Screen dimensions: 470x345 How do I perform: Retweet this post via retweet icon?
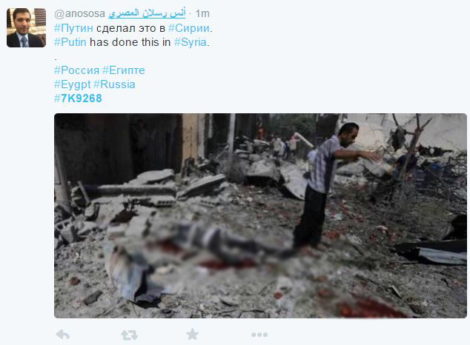[130, 335]
